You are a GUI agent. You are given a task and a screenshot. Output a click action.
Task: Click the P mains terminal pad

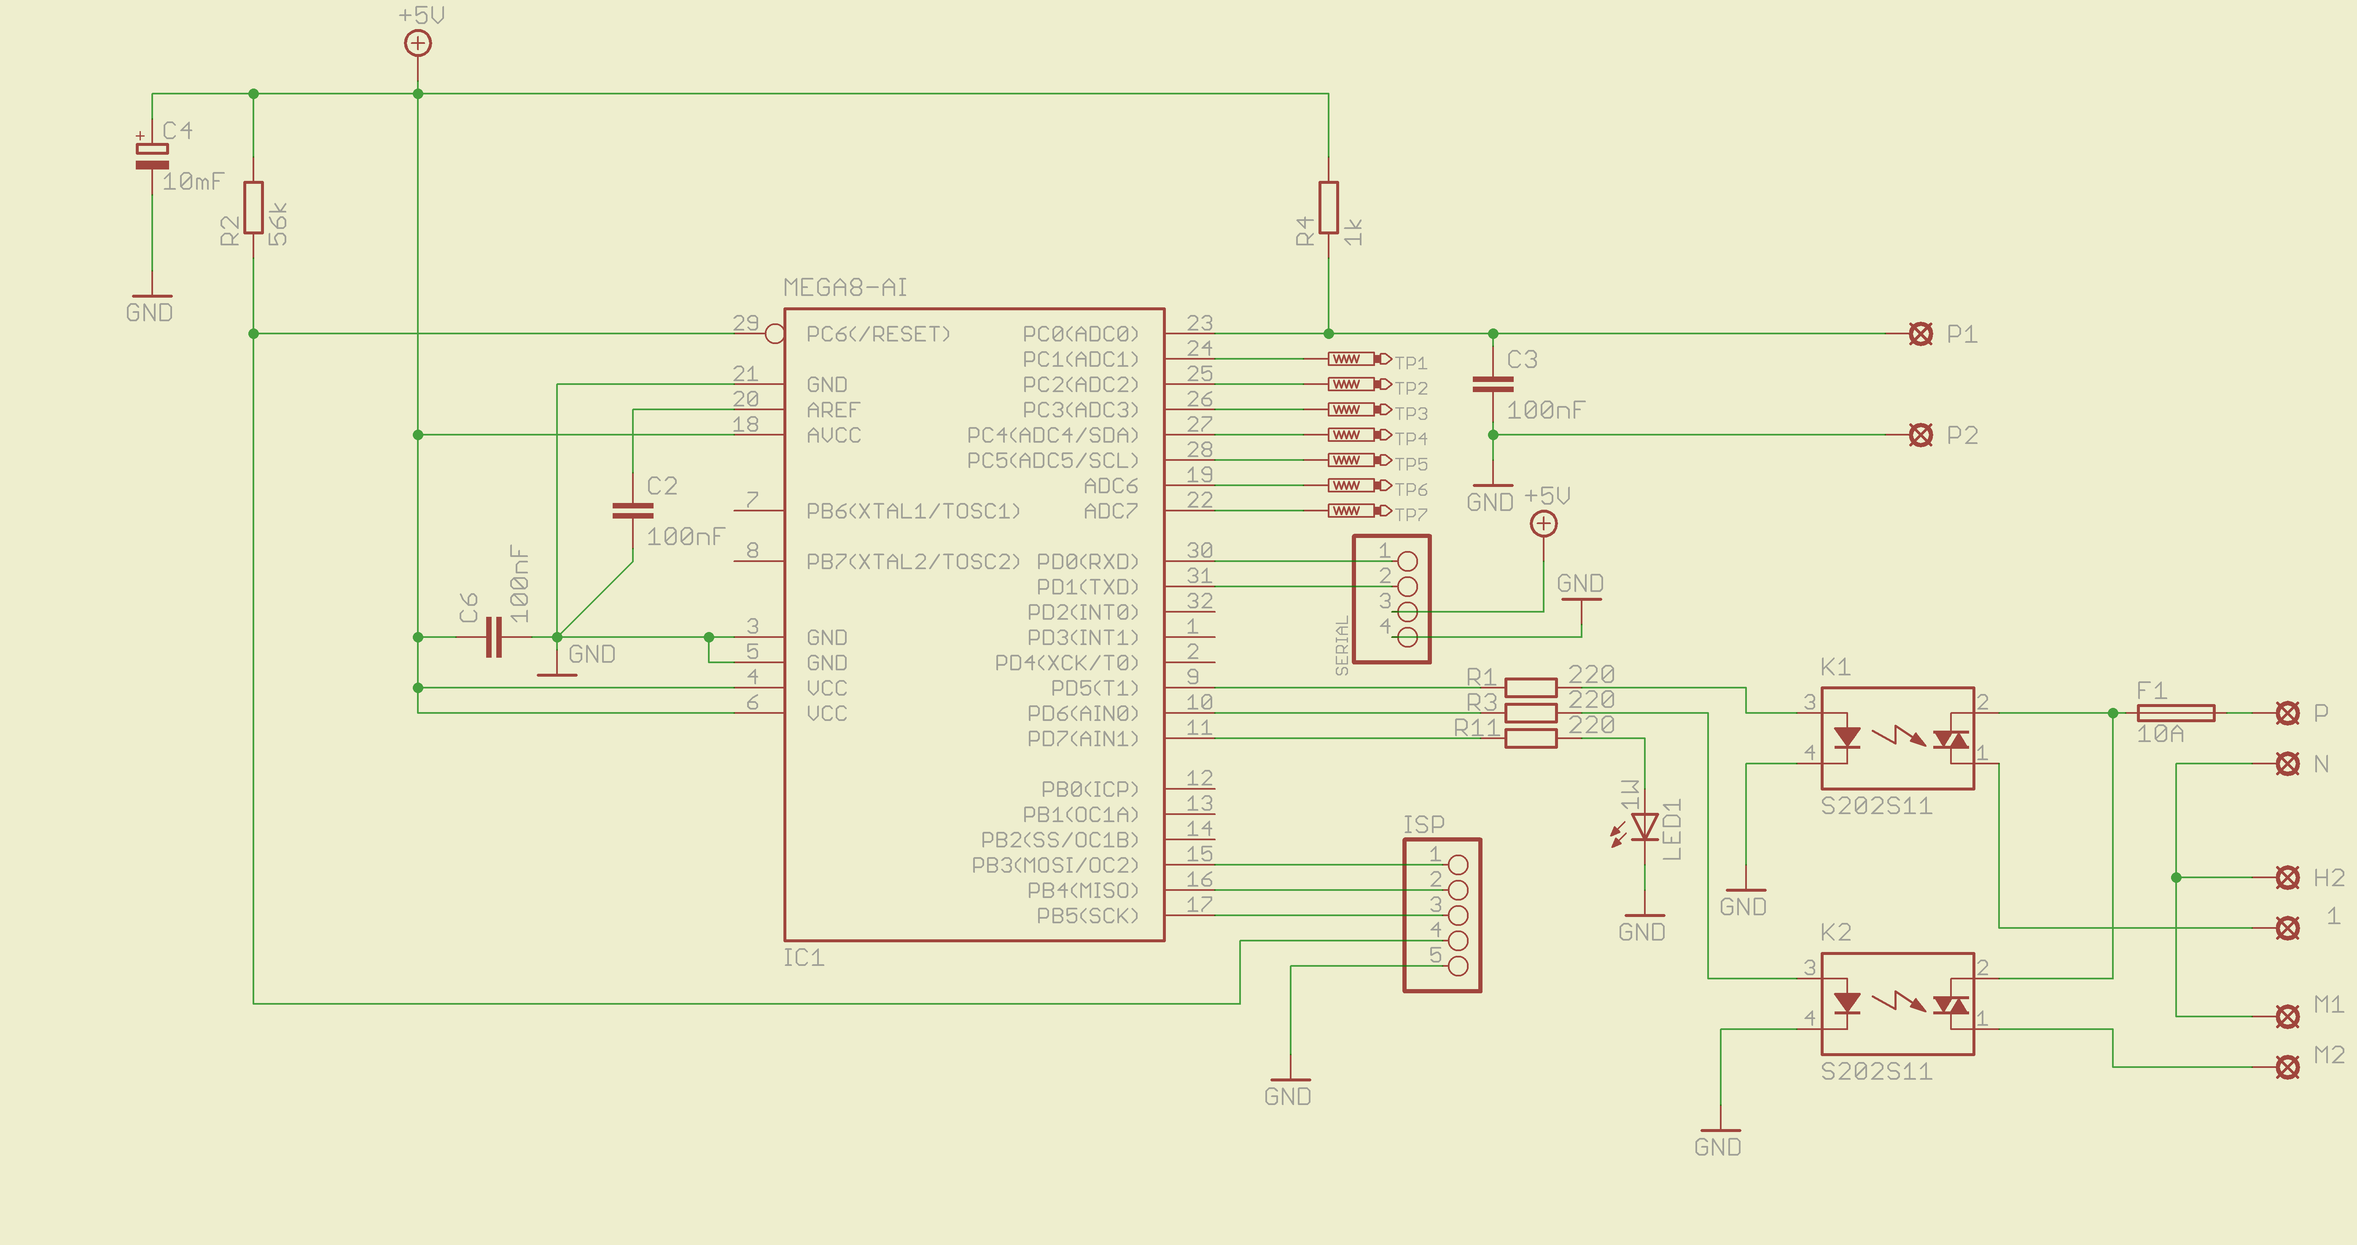2287,713
